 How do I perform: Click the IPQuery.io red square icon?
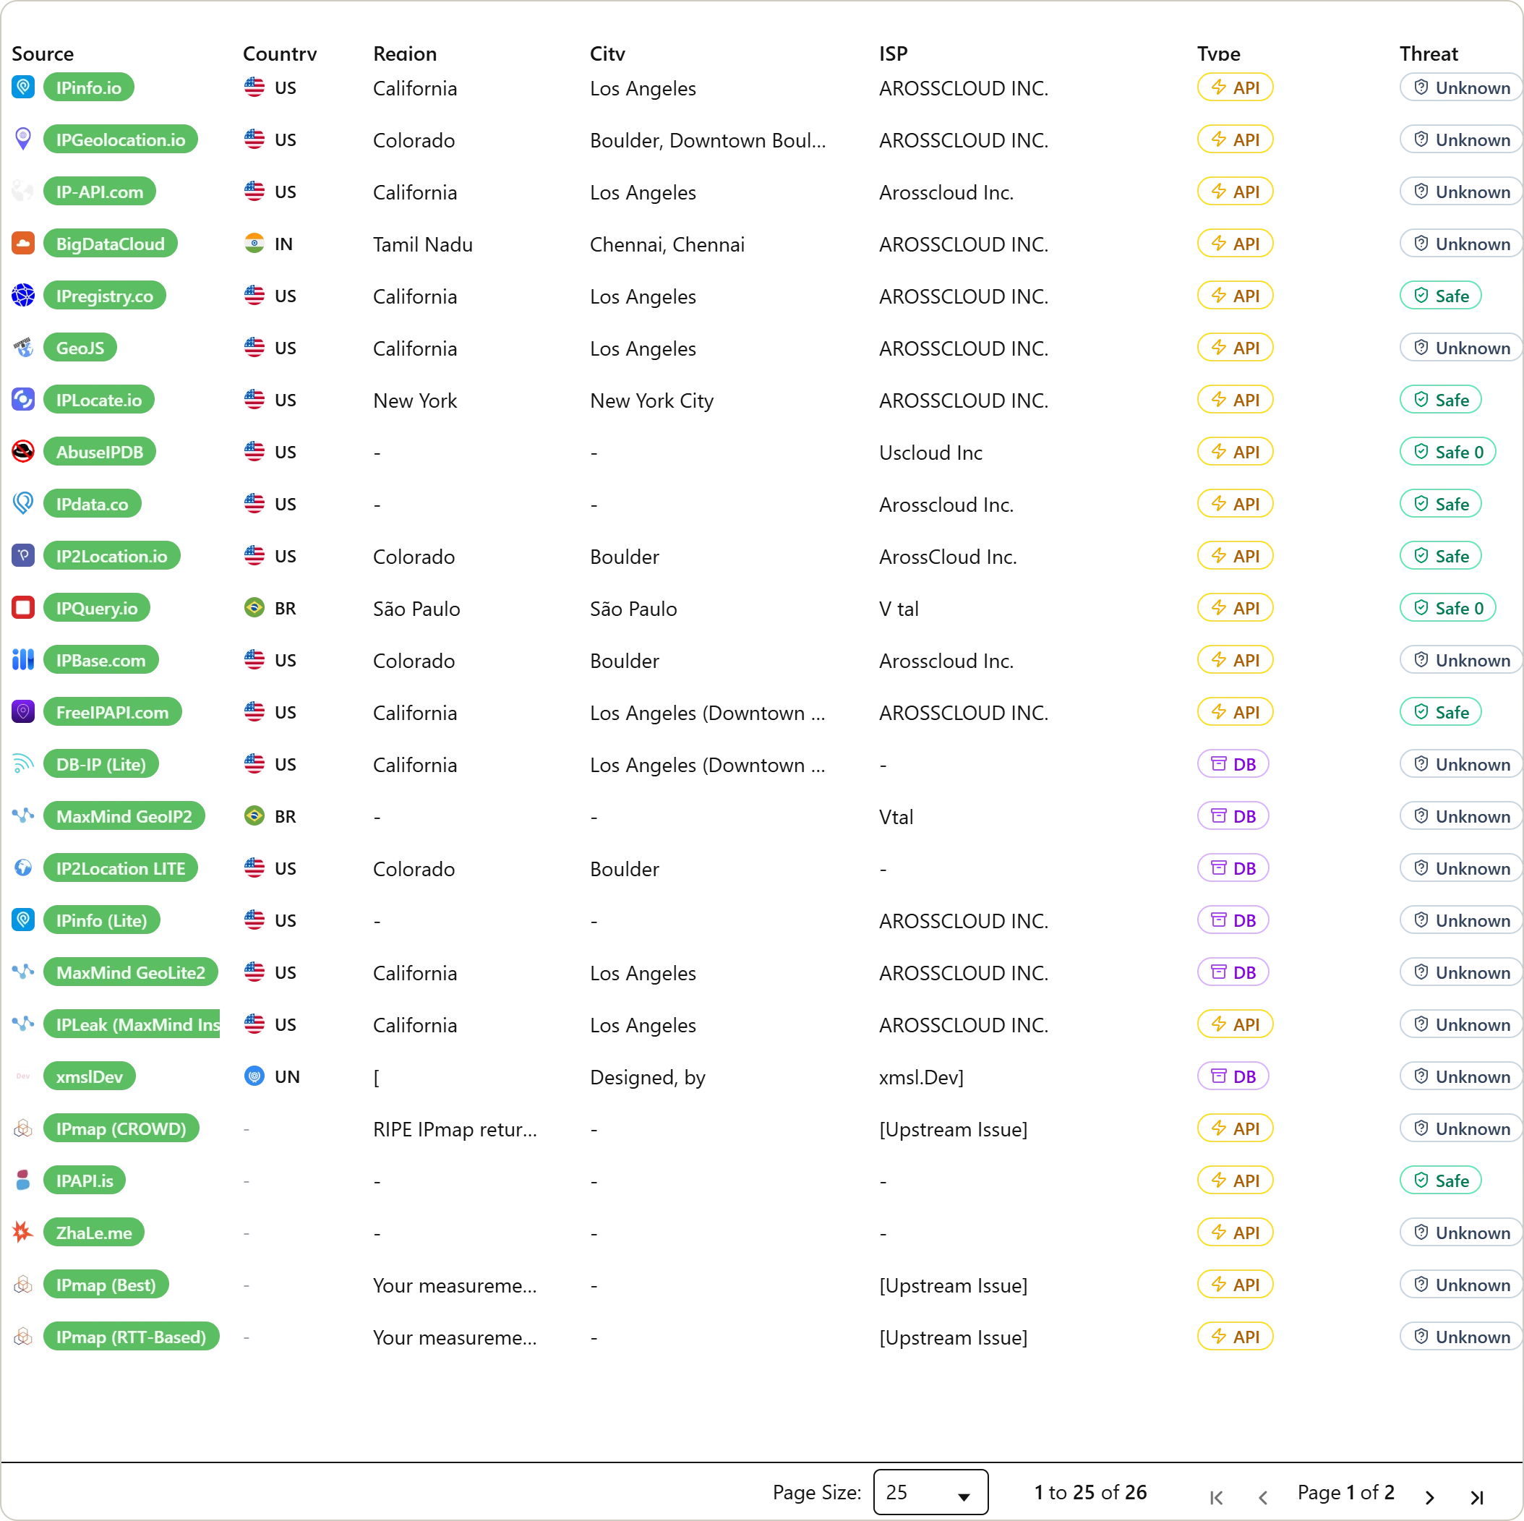23,608
